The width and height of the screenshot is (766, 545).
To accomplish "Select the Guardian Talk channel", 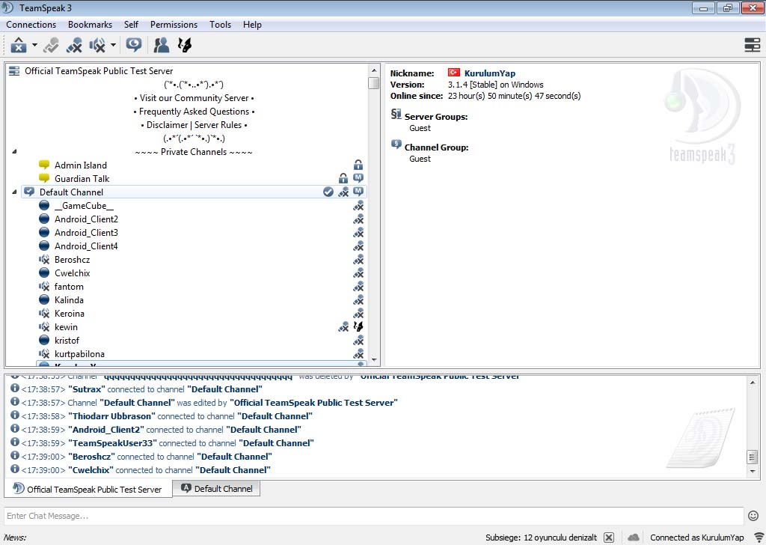I will pyautogui.click(x=82, y=179).
